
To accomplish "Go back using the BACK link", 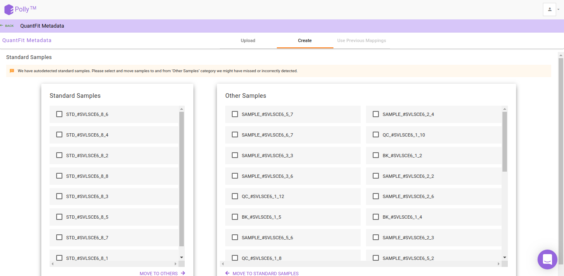I will point(7,26).
